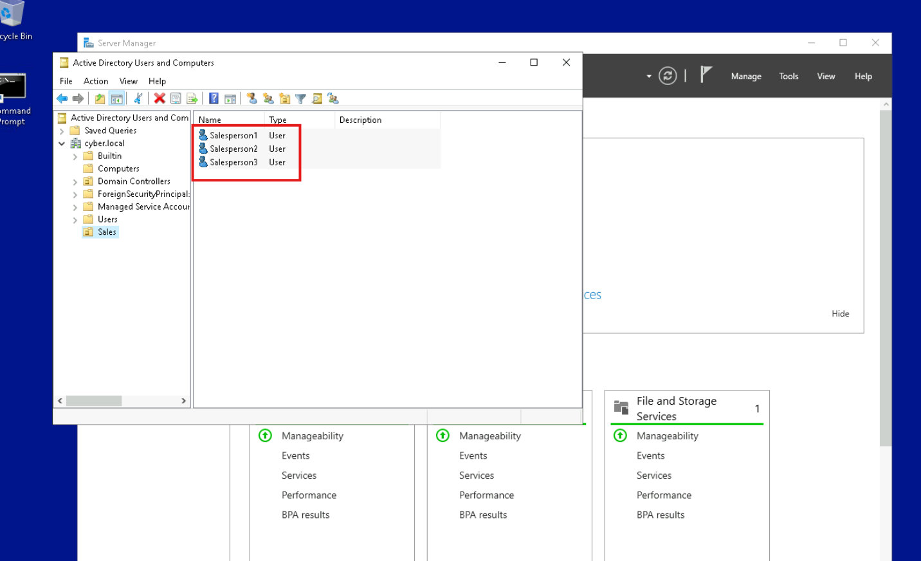Click the tree pane scroll right arrow
The width and height of the screenshot is (921, 561).
[183, 401]
